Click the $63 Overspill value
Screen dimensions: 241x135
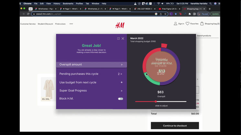pos(160,92)
